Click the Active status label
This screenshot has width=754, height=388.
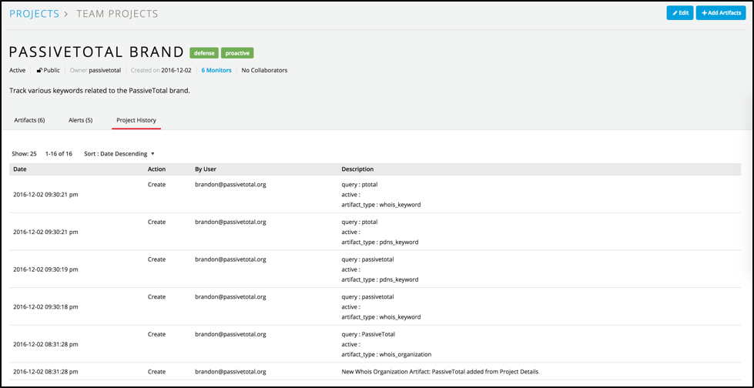[x=17, y=70]
